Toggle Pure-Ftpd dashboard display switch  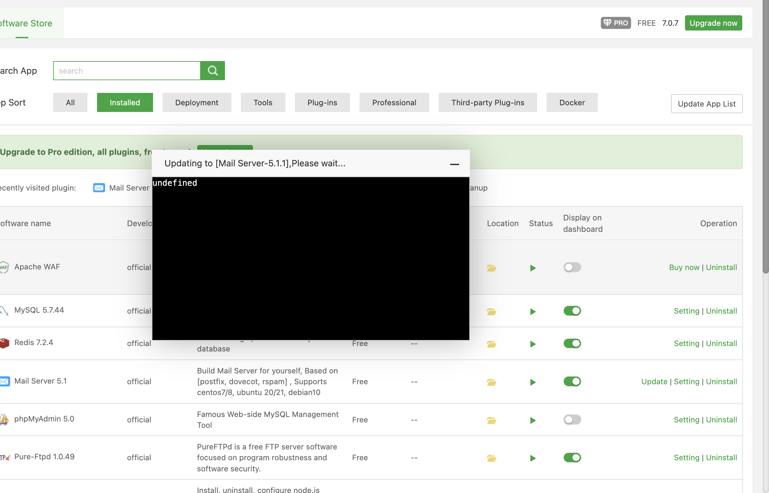click(572, 457)
